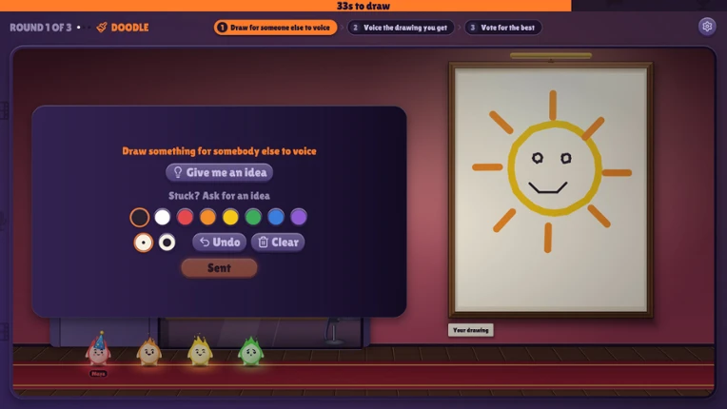Click the Give me an idea button
Screen dimensions: 727x409
(x=219, y=172)
